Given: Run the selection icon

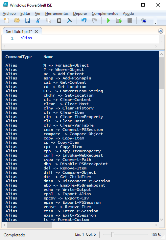Looking at the screenshot, I should [x=119, y=20].
